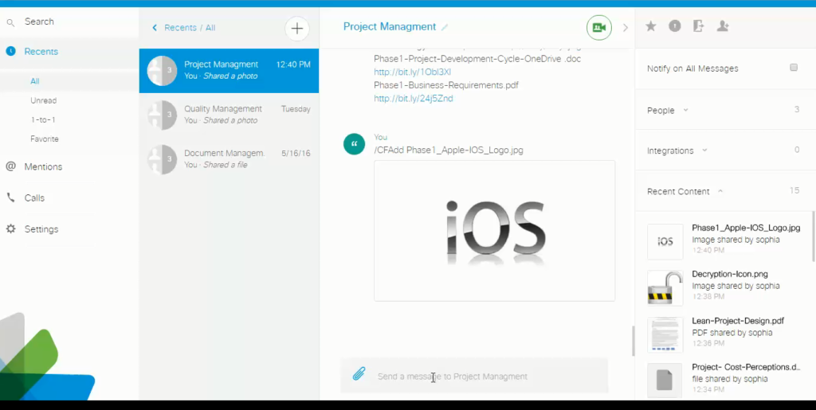Viewport: 816px width, 410px height.
Task: Click Lean-Project-Design.pdf file name
Action: pyautogui.click(x=738, y=321)
